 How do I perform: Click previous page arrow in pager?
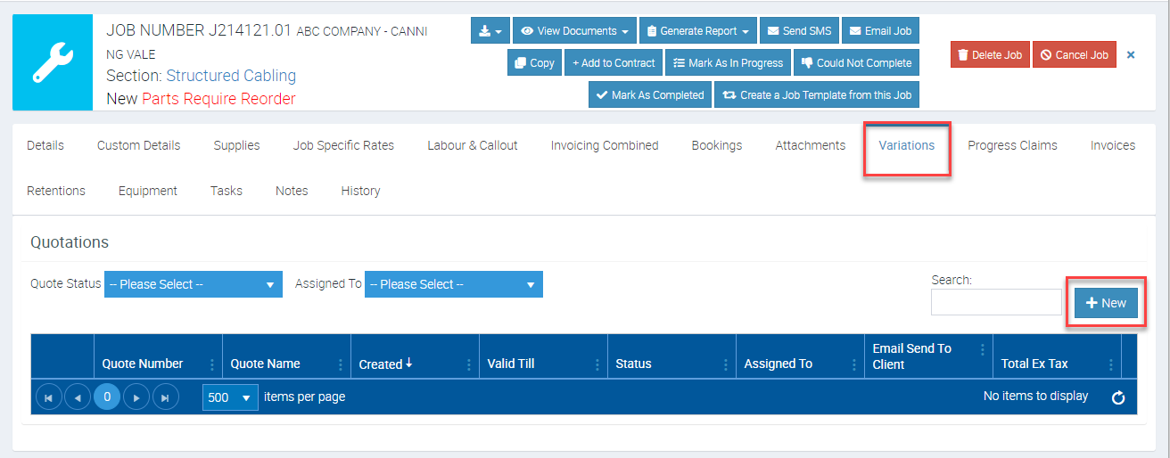78,397
